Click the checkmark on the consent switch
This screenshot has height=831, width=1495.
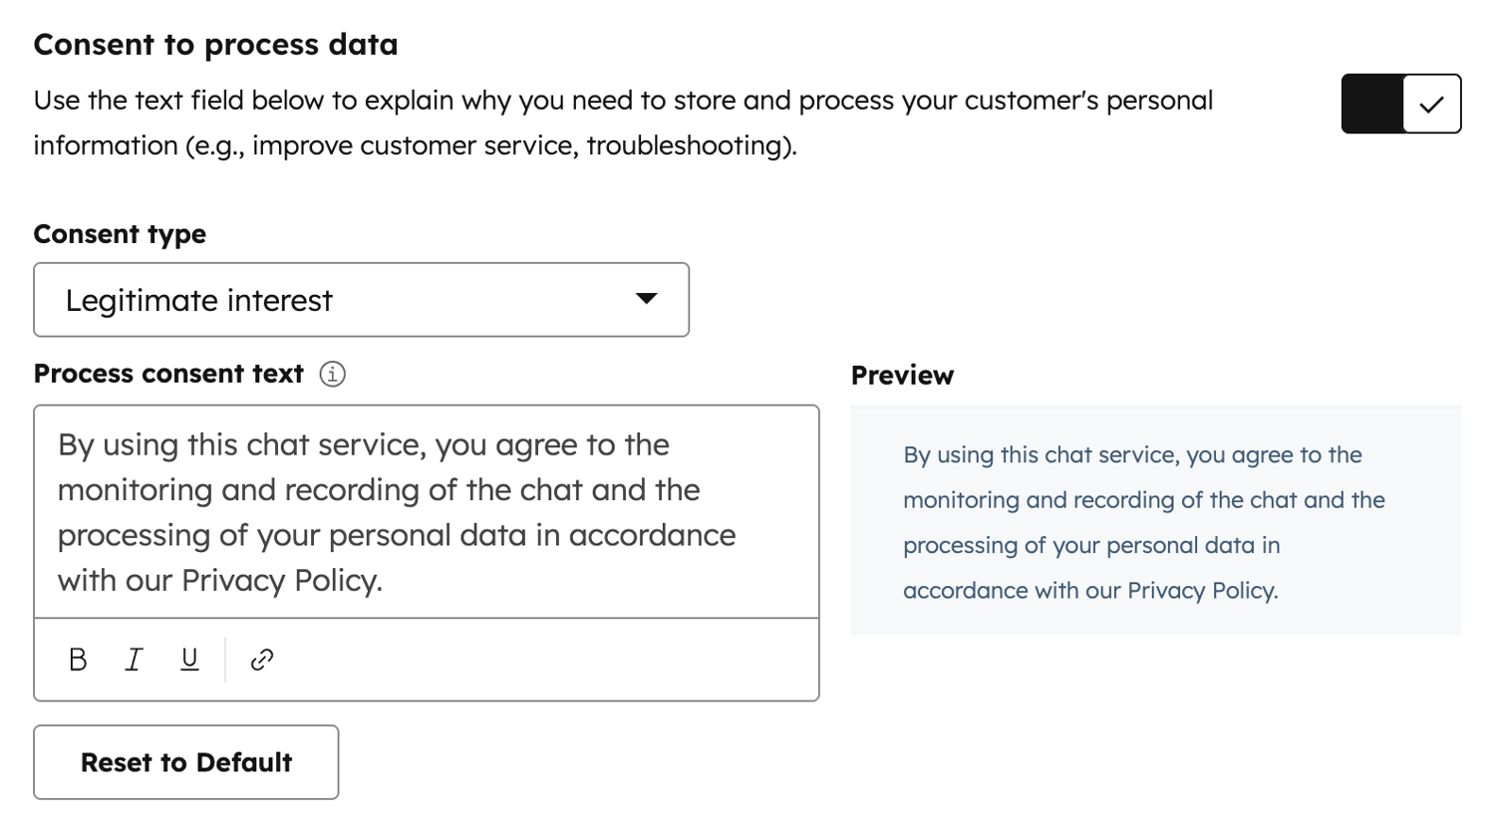click(1431, 104)
